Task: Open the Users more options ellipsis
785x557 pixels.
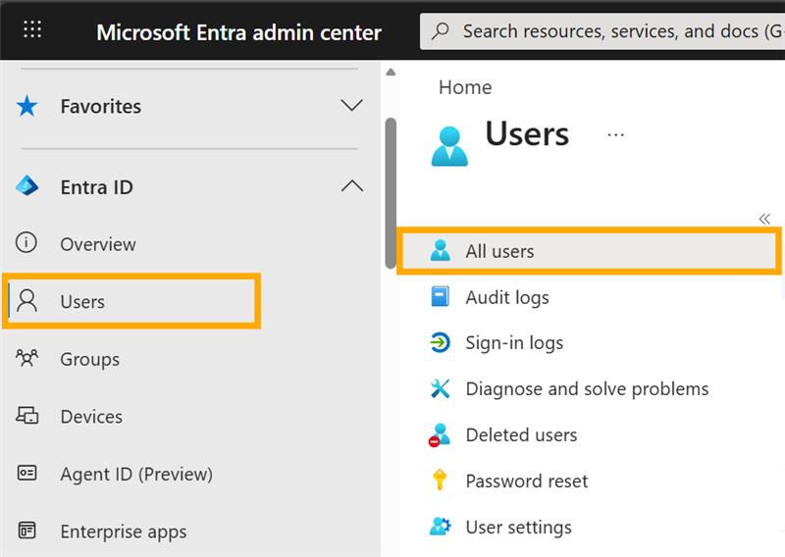Action: click(615, 135)
